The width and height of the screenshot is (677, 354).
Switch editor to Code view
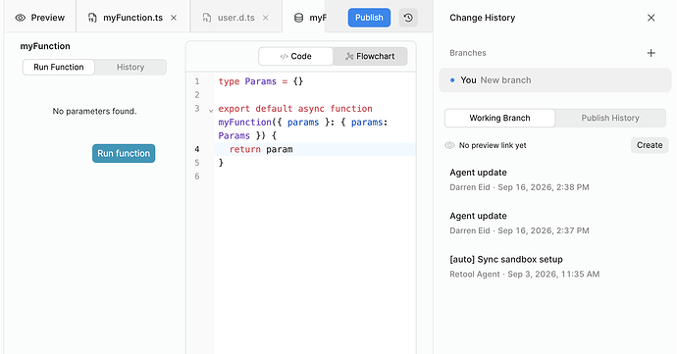tap(295, 56)
